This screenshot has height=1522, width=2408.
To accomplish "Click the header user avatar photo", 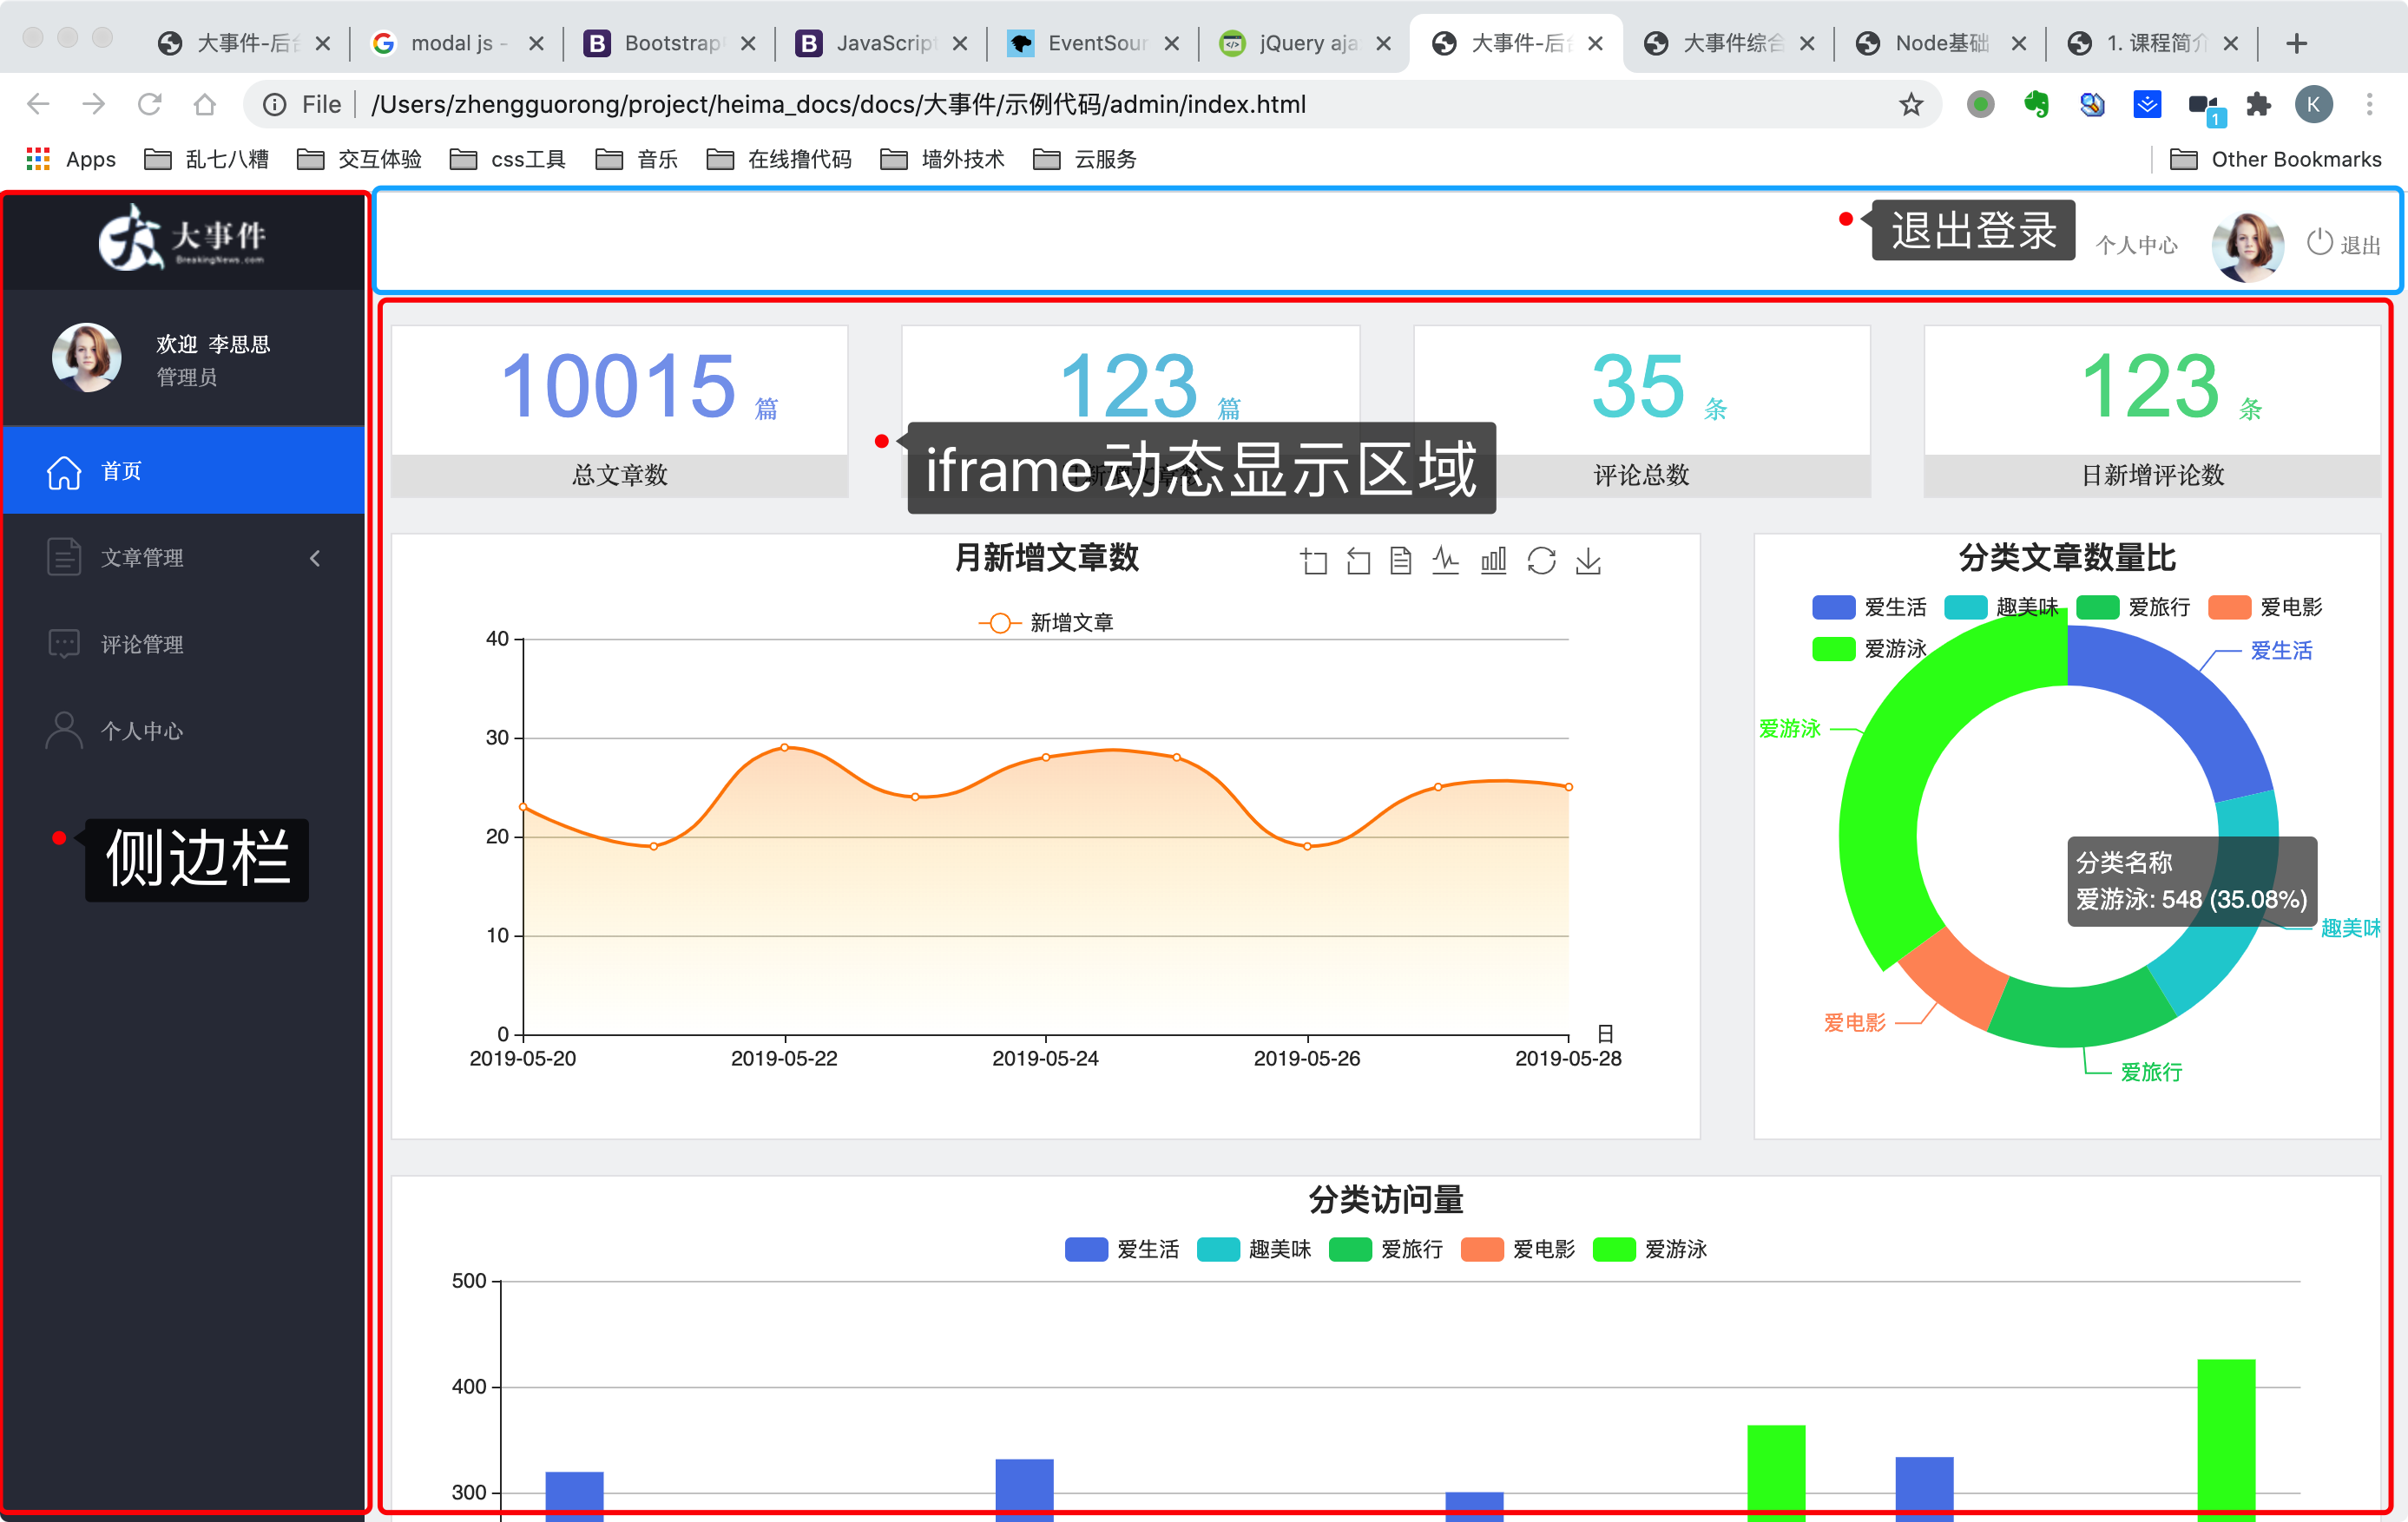I will [x=2247, y=245].
